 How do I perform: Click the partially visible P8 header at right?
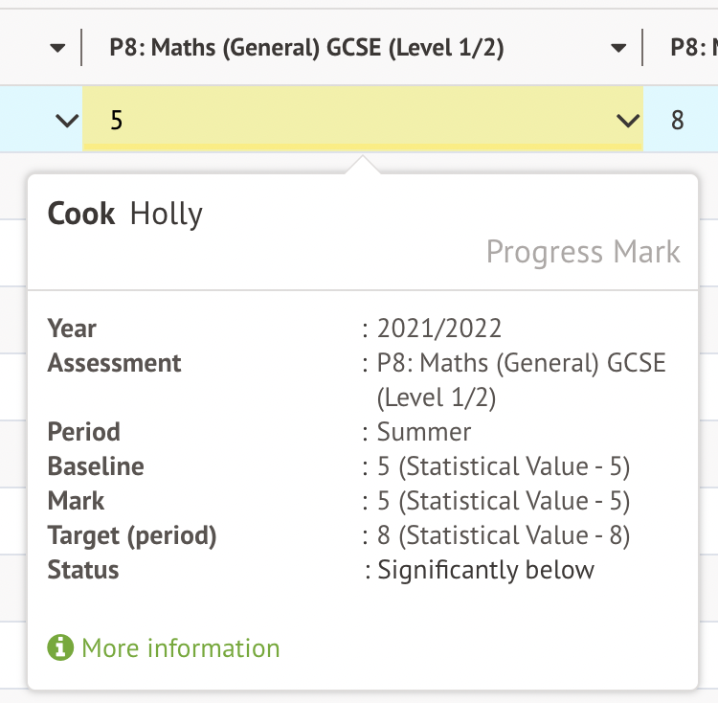(x=693, y=48)
